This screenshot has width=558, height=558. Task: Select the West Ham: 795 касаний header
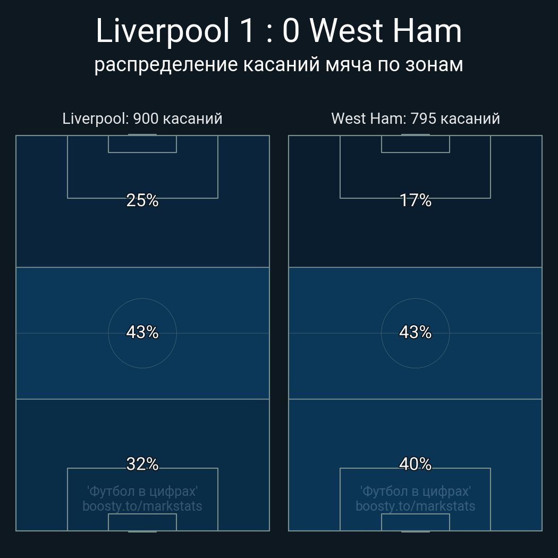point(416,119)
